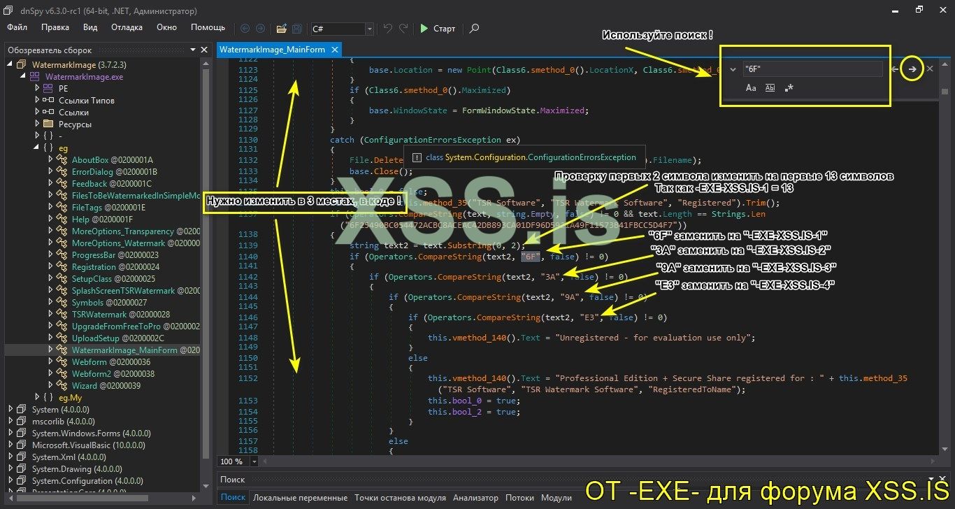
Task: Expand replace mode chevron in find box
Action: (732, 69)
